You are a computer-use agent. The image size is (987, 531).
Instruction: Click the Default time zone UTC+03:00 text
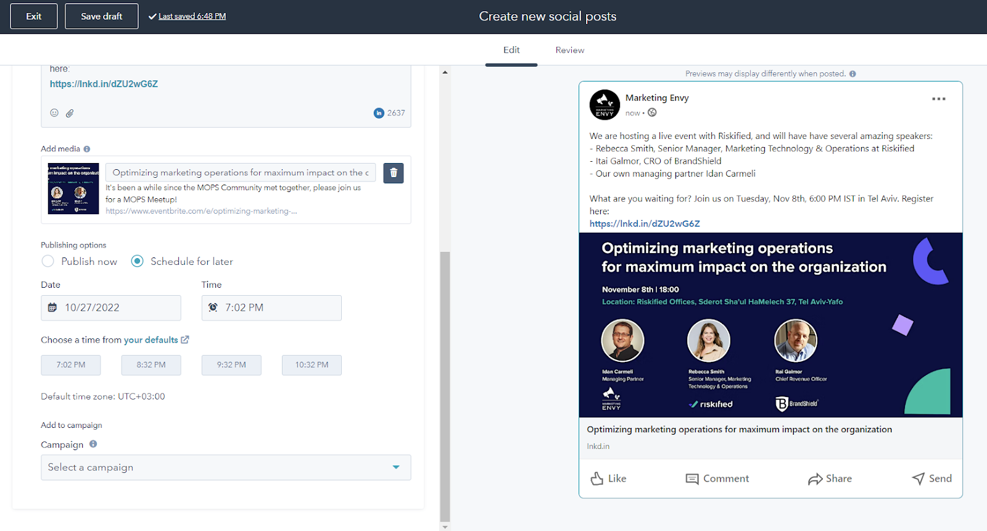(103, 396)
